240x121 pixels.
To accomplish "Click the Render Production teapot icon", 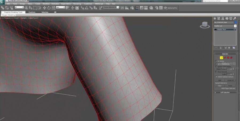I will [165, 8].
